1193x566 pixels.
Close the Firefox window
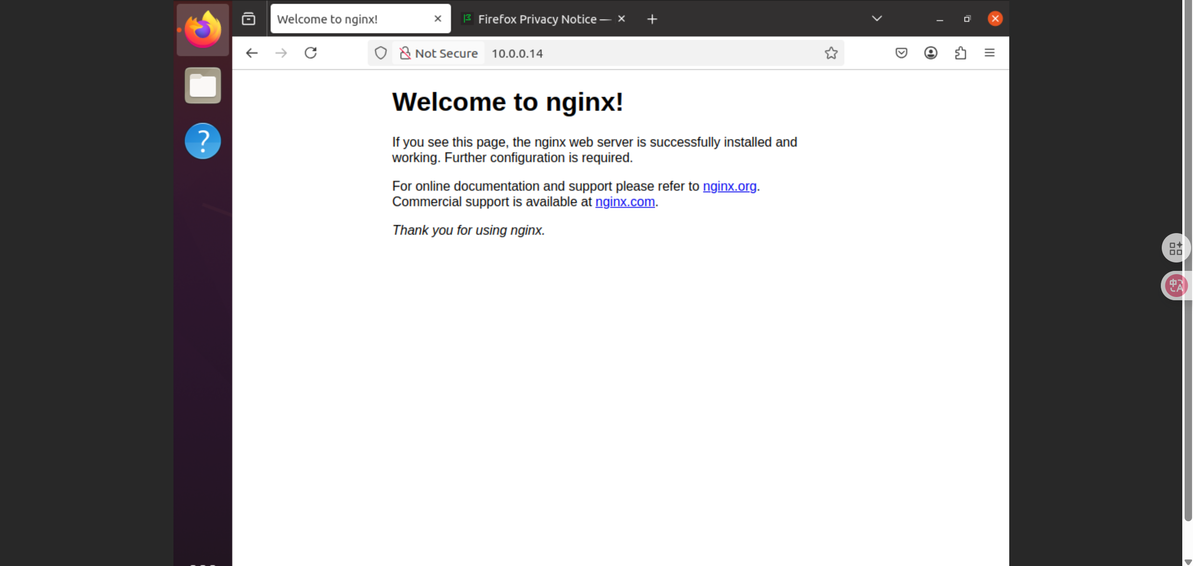995,19
